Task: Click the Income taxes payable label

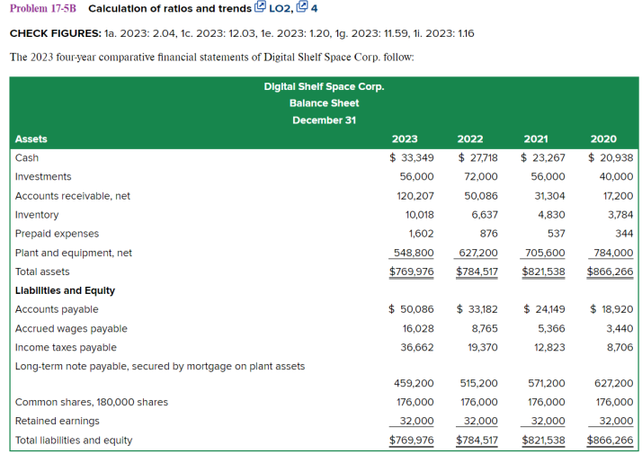Action: tap(66, 348)
